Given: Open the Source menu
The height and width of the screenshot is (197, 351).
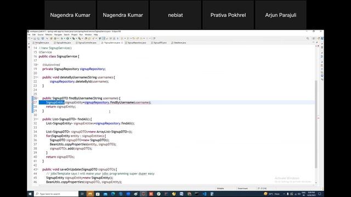Looking at the screenshot, I should (x=41, y=34).
